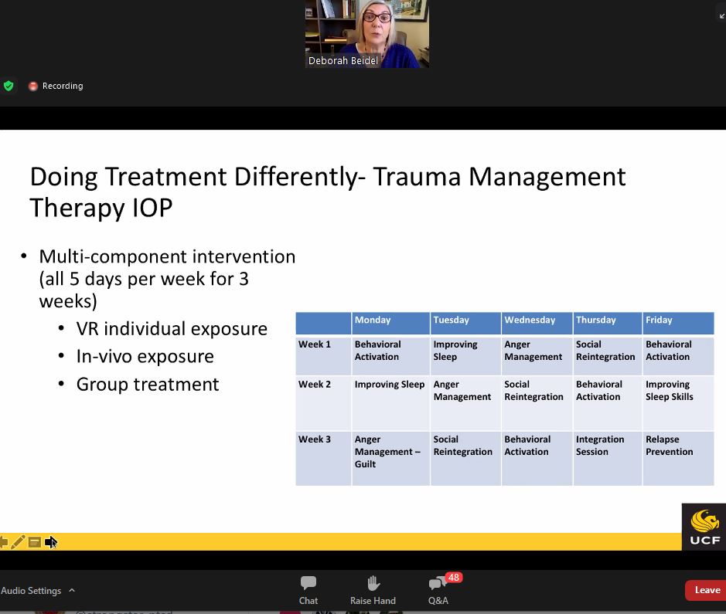726x614 pixels.
Task: Click Week 2 Wednesday cell "Social Reintegration"
Action: [537, 403]
